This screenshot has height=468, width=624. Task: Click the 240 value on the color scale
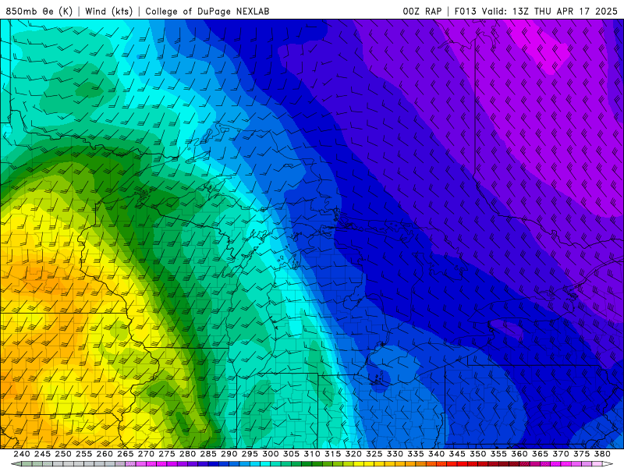(22, 454)
